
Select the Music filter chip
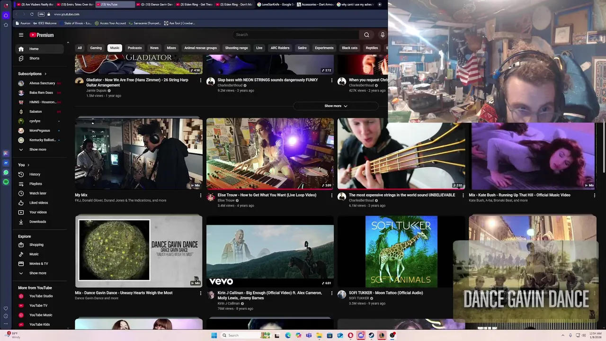pos(115,48)
